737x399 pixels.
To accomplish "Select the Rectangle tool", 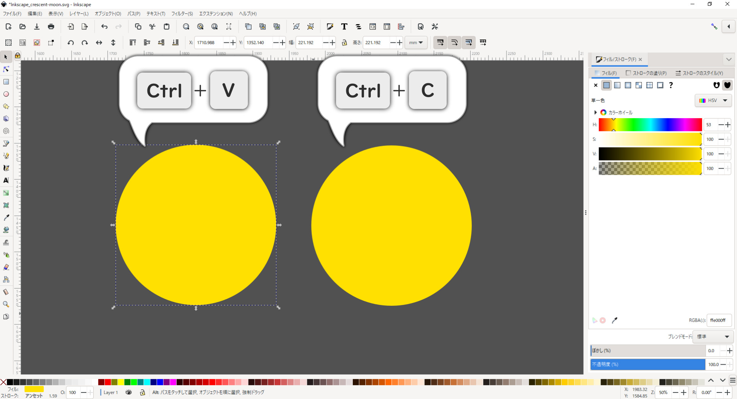I will [6, 82].
